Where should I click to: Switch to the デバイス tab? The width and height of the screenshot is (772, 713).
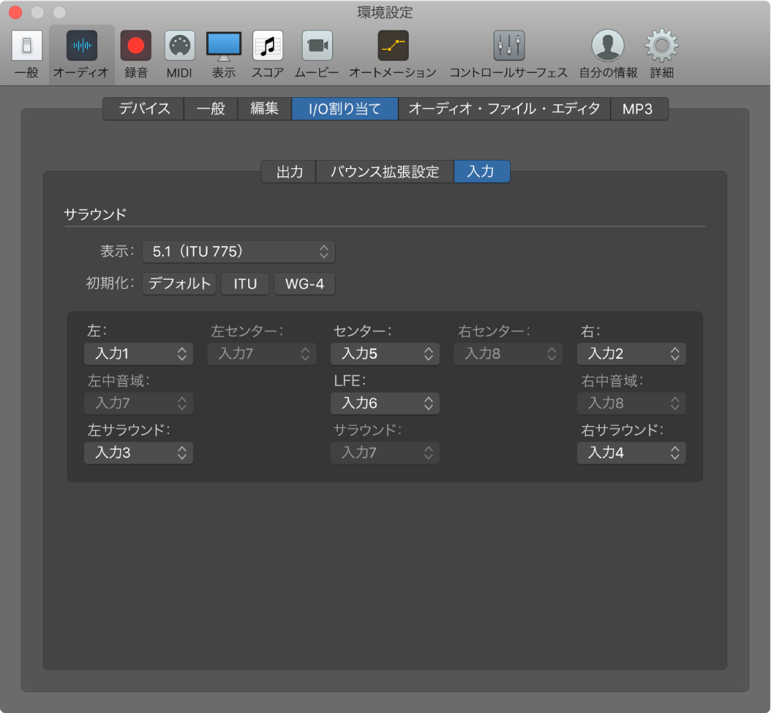point(143,109)
